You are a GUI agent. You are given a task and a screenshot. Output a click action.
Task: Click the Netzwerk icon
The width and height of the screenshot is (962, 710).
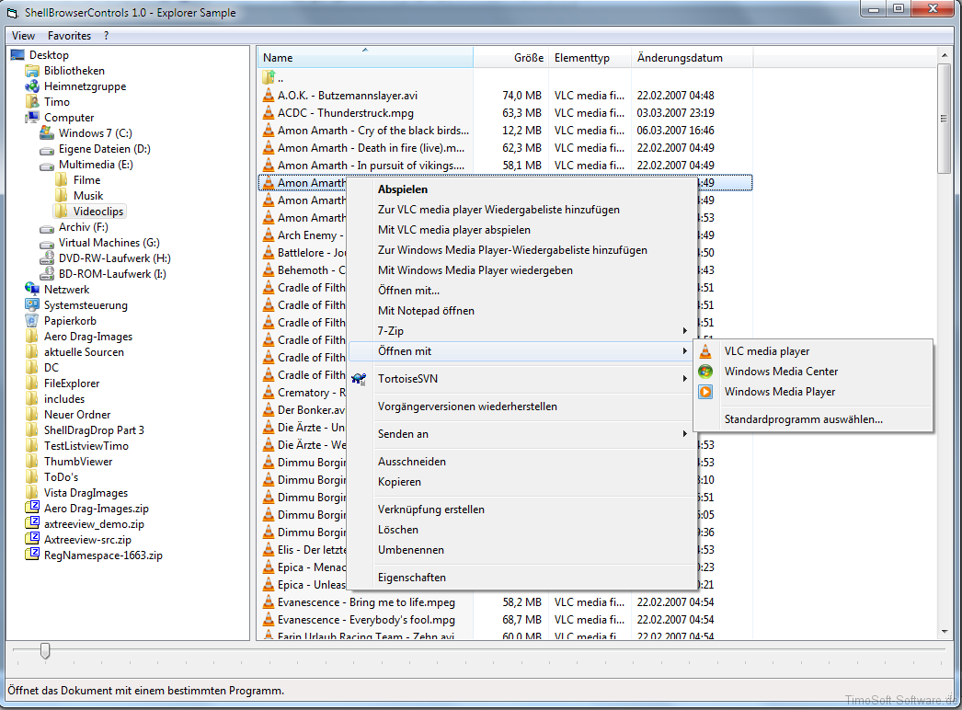[x=32, y=289]
